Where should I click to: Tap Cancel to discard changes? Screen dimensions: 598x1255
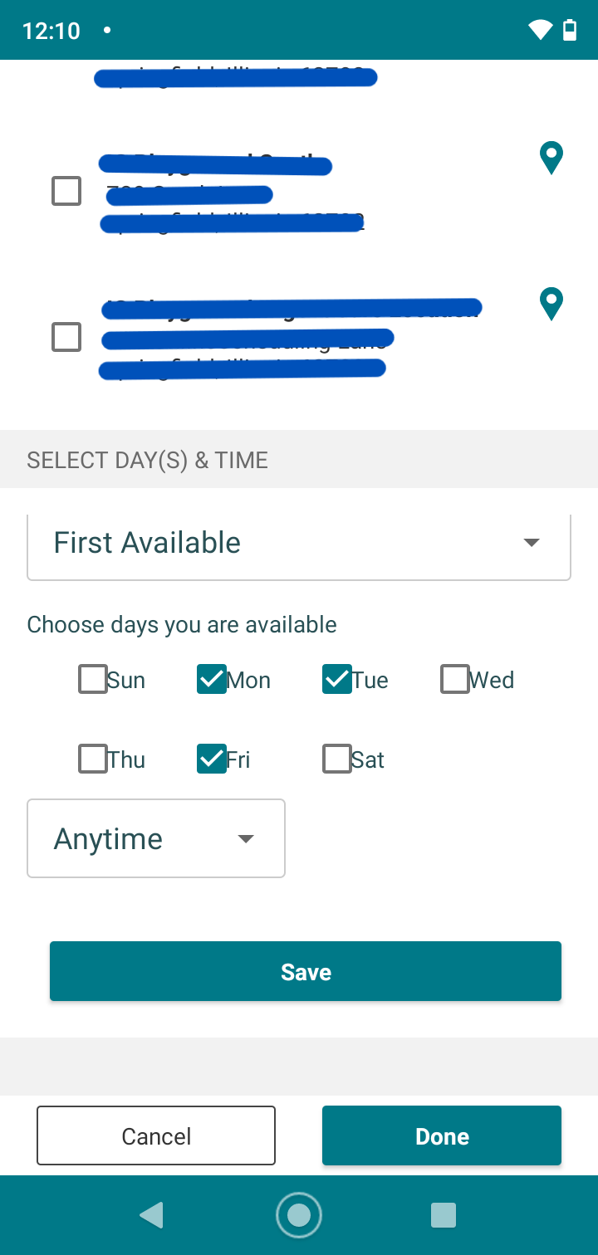[155, 1135]
